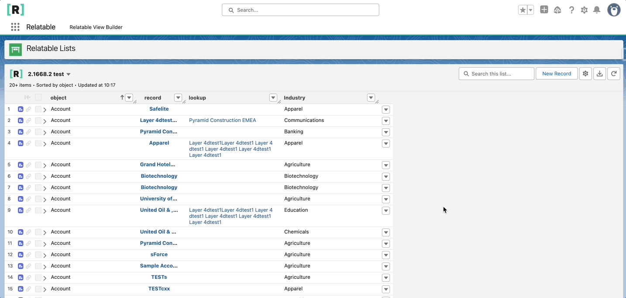Toggle the select-all header checkbox
Viewport: 626px width, 298px height.
coord(38,98)
